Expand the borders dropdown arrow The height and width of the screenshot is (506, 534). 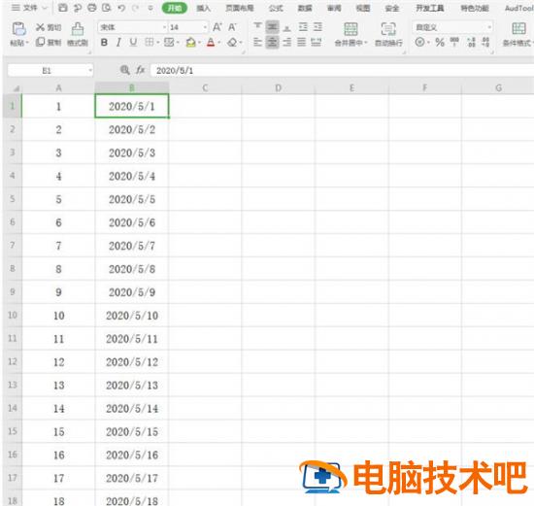(158, 43)
